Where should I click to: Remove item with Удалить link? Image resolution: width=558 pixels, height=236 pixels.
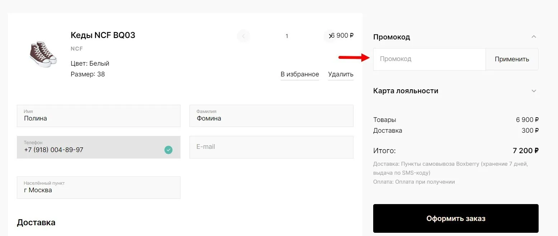point(341,75)
